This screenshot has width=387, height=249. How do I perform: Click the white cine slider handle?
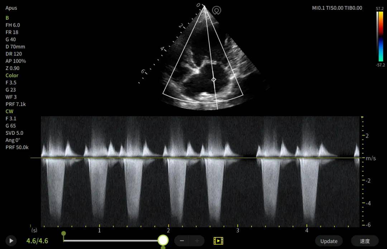163,240
